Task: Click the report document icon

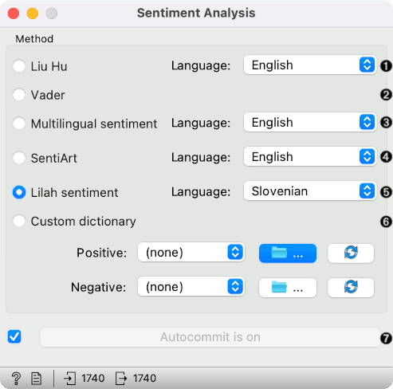Action: click(x=36, y=379)
